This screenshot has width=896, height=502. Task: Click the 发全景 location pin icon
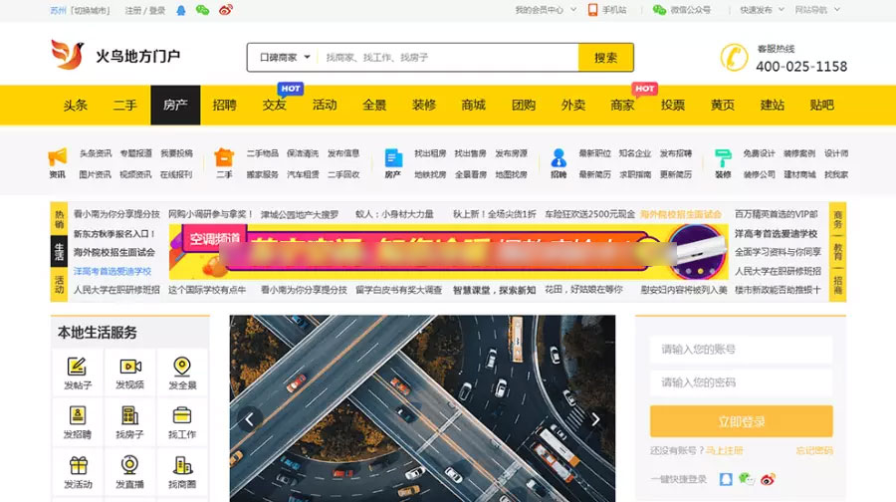point(182,366)
